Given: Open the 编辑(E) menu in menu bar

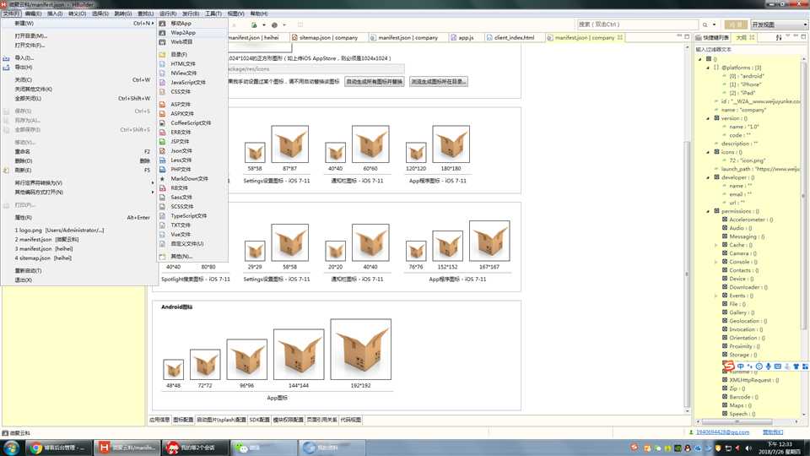Looking at the screenshot, I should tap(34, 14).
